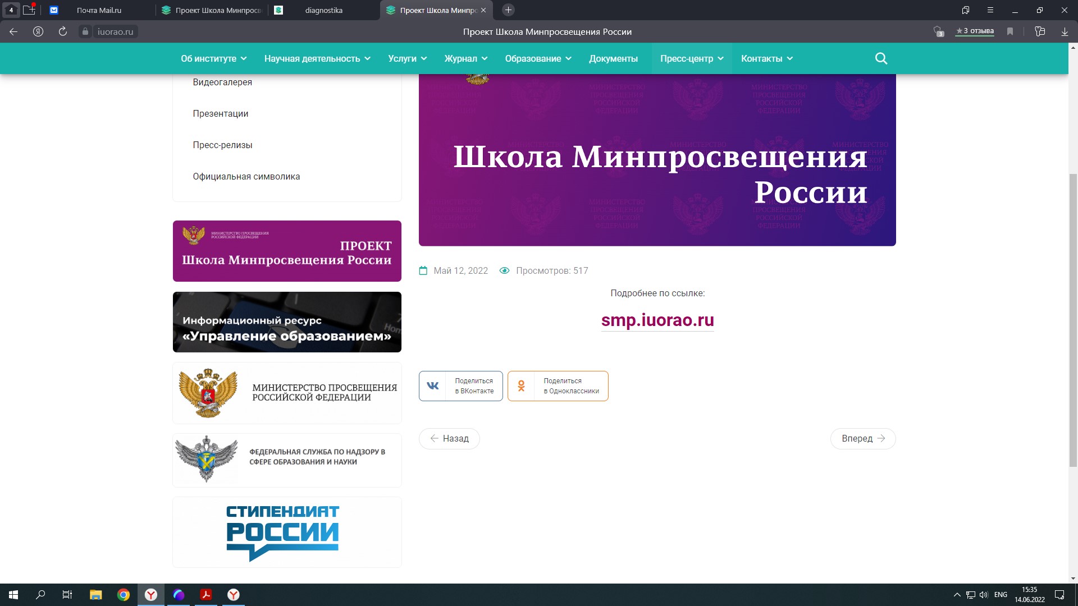Open the Федеральная служба по надзору banner
Image resolution: width=1078 pixels, height=606 pixels.
pyautogui.click(x=287, y=460)
